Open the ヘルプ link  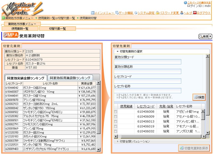pyautogui.click(x=188, y=13)
